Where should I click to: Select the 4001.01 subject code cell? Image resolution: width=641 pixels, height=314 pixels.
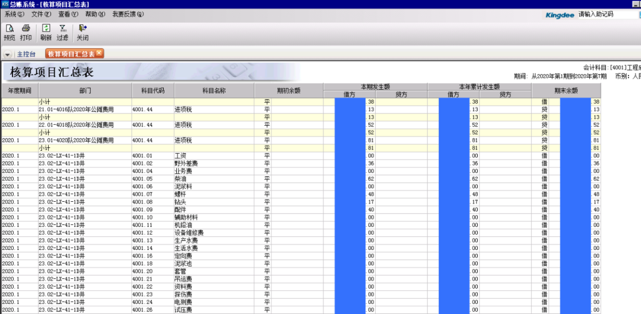tap(153, 156)
